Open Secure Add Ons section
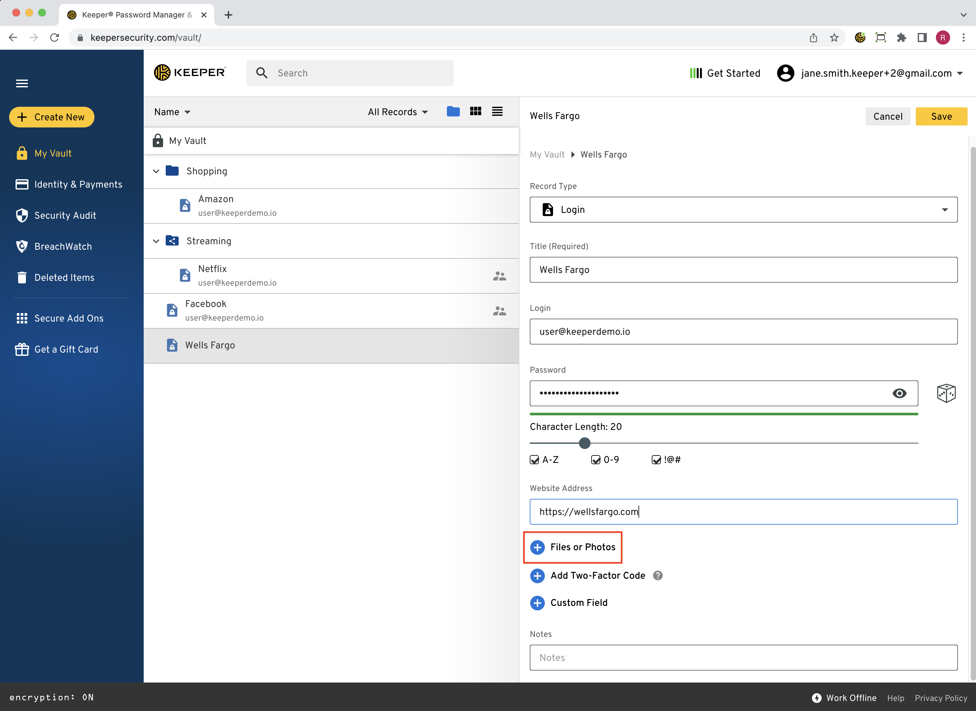This screenshot has height=711, width=976. click(x=60, y=318)
